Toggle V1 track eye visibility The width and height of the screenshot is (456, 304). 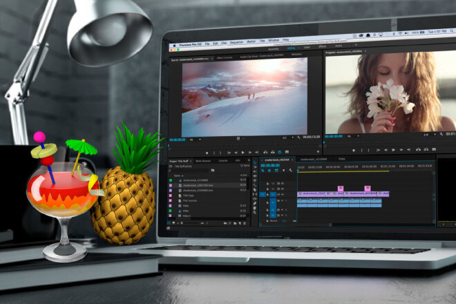(x=282, y=194)
